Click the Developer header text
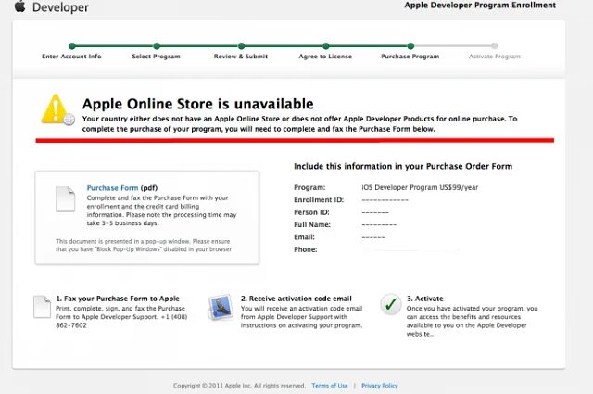This screenshot has width=593, height=394. [60, 7]
